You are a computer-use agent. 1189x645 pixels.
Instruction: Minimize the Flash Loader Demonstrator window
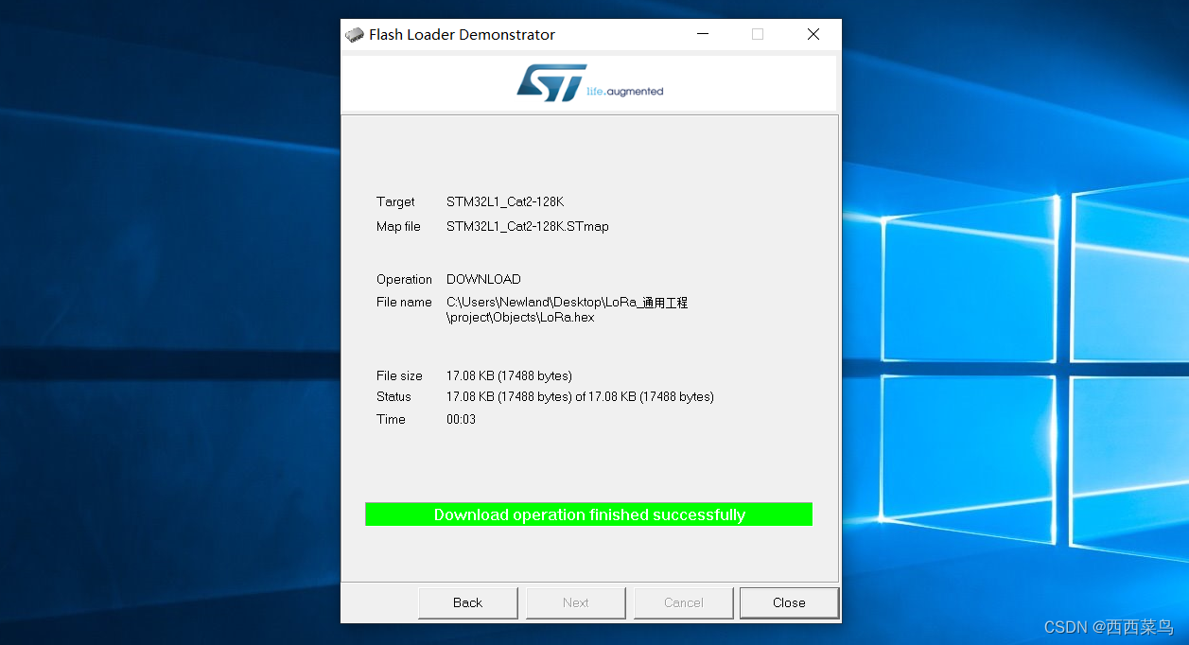(703, 34)
